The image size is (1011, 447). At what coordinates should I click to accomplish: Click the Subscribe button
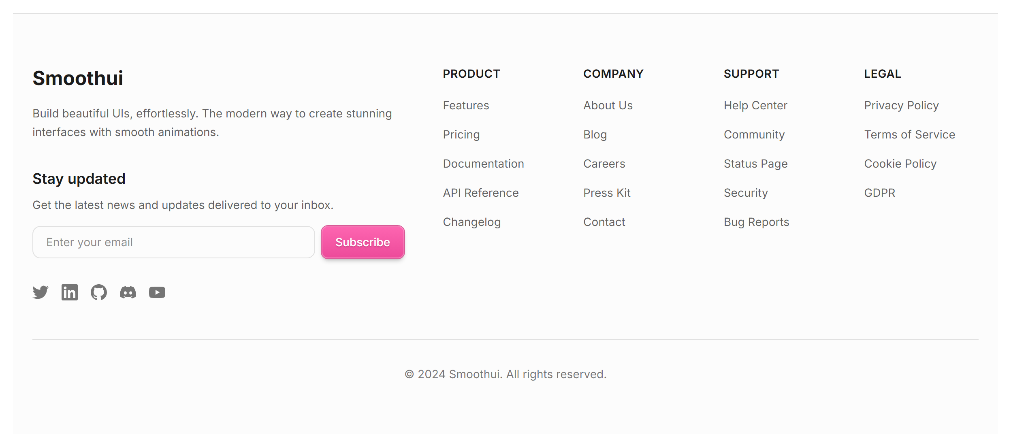tap(363, 242)
